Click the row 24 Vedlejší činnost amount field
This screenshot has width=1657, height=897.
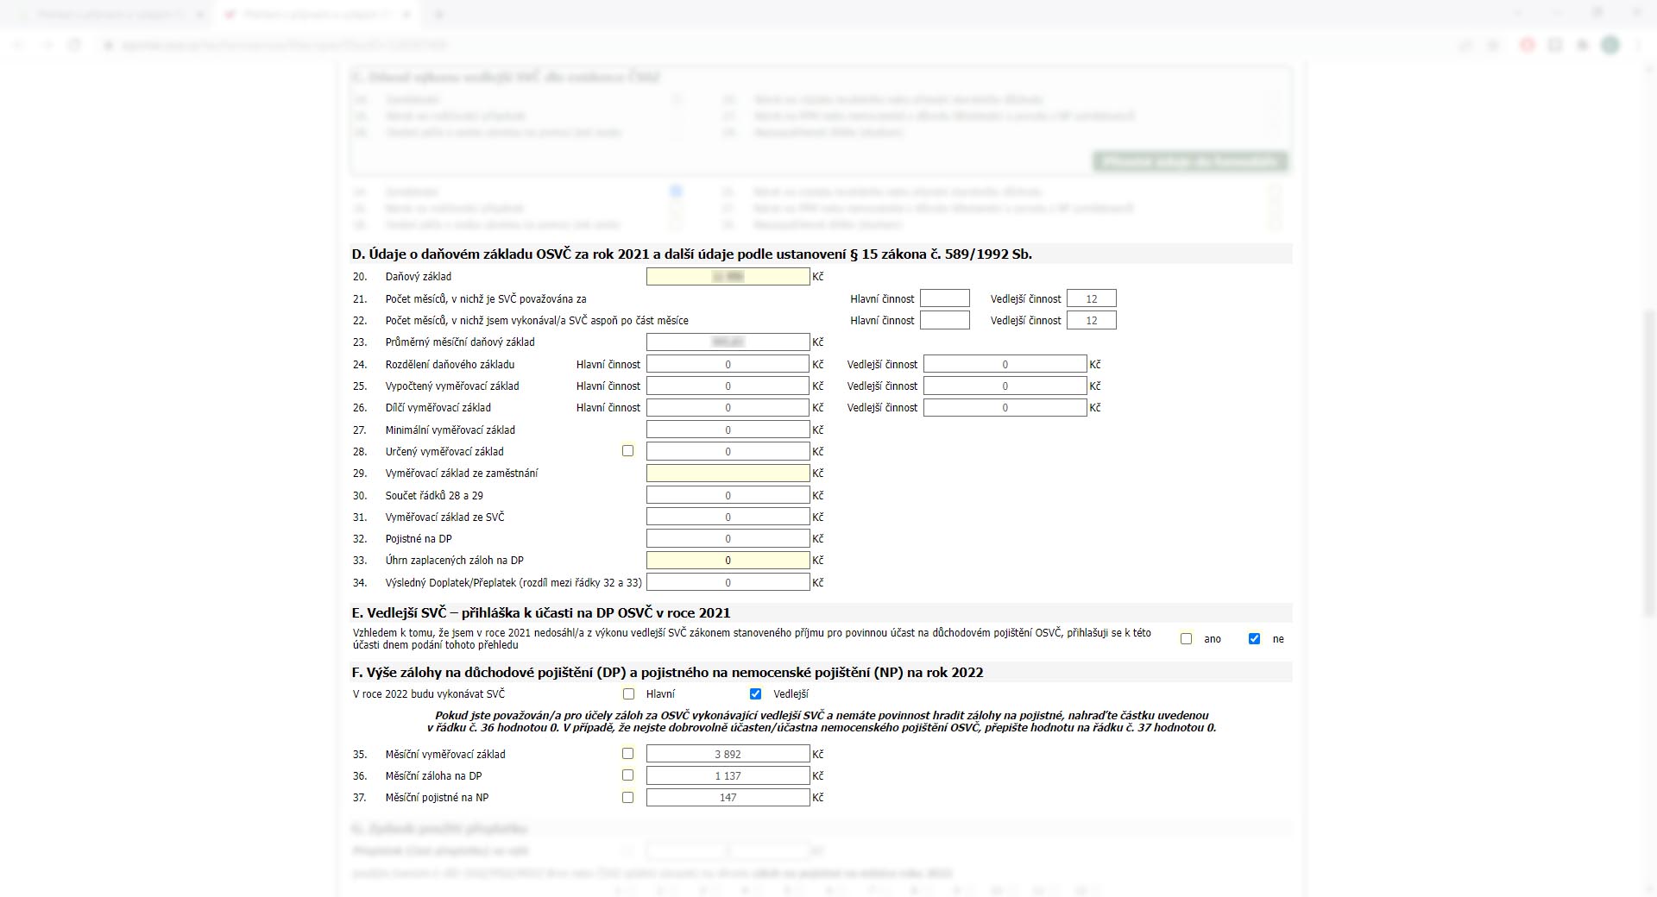coord(1005,365)
